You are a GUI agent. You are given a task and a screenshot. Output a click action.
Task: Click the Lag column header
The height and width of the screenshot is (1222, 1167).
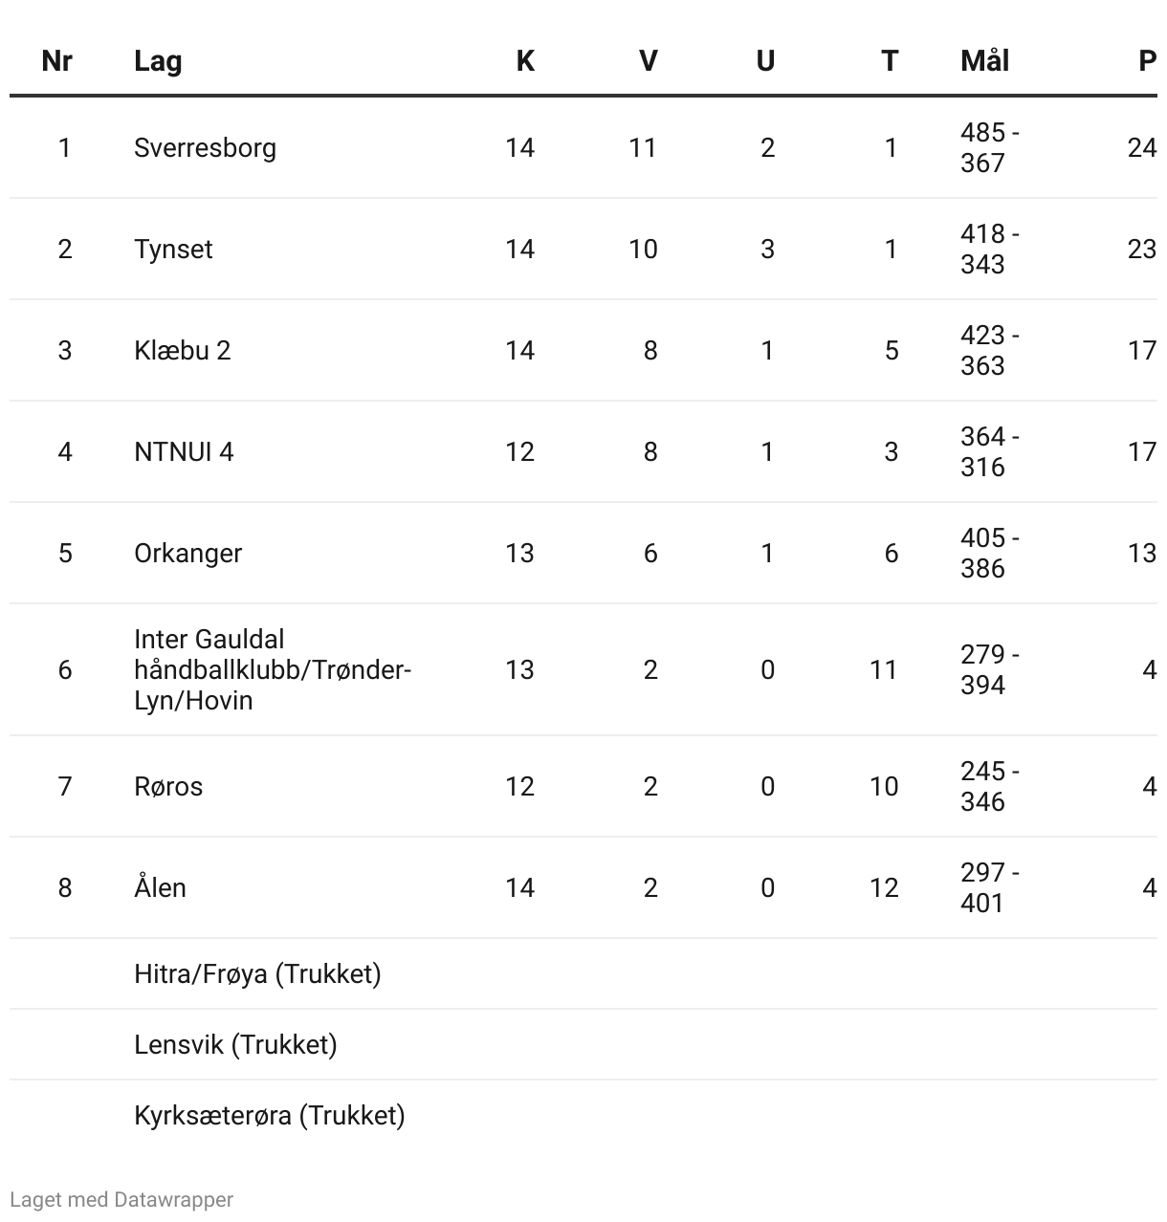(x=158, y=61)
